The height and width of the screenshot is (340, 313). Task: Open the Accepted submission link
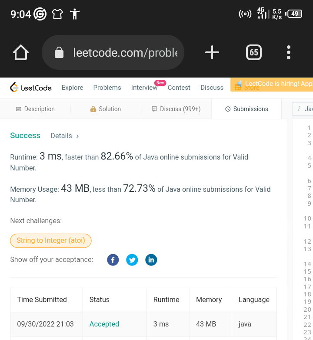[104, 324]
